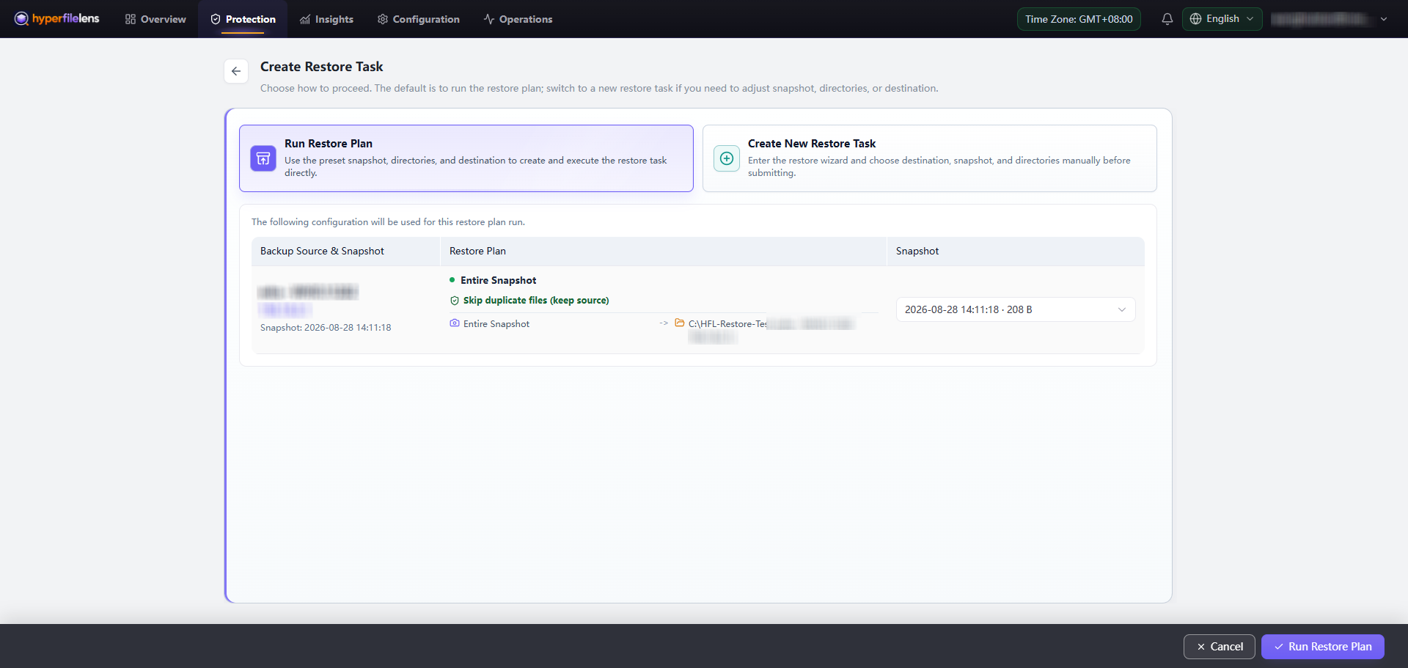The height and width of the screenshot is (668, 1408).
Task: Click the Cancel button
Action: coord(1220,647)
